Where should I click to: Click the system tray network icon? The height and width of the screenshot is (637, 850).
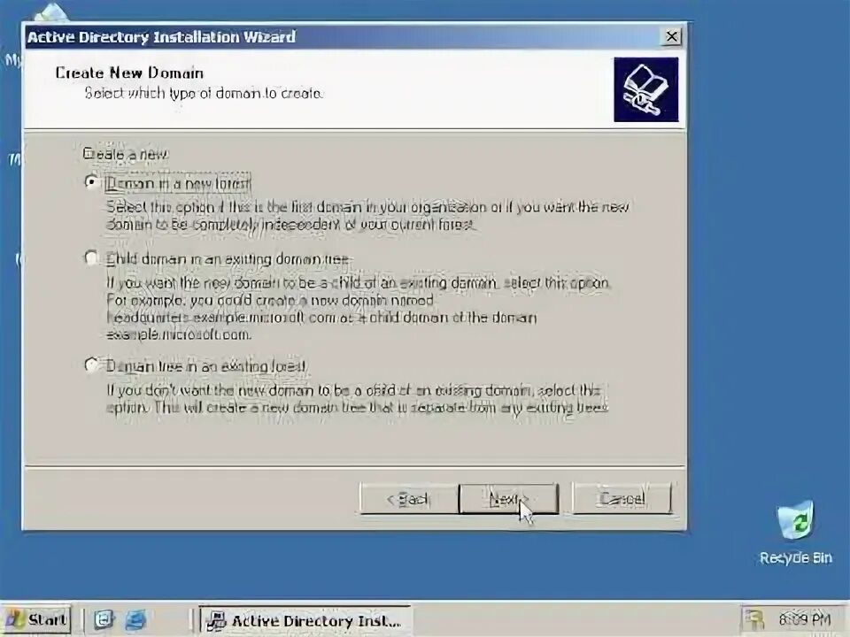(x=753, y=619)
